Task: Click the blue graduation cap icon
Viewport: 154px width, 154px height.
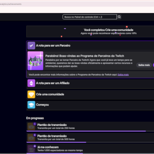Action: tap(31, 105)
